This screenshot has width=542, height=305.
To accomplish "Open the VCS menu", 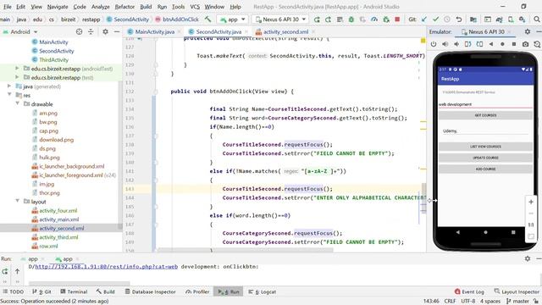I will [x=195, y=7].
